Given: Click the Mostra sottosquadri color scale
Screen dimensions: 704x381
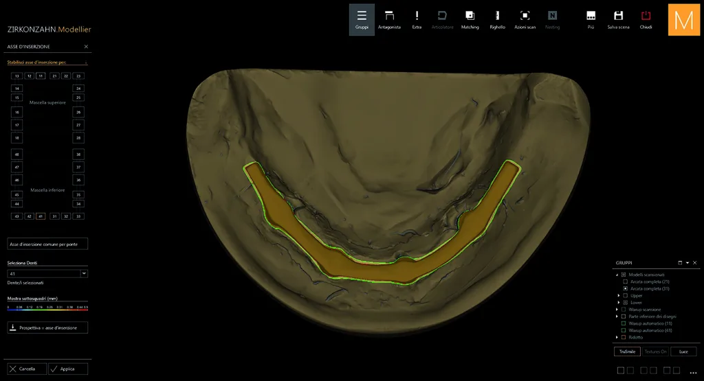Looking at the screenshot, I should pyautogui.click(x=47, y=308).
